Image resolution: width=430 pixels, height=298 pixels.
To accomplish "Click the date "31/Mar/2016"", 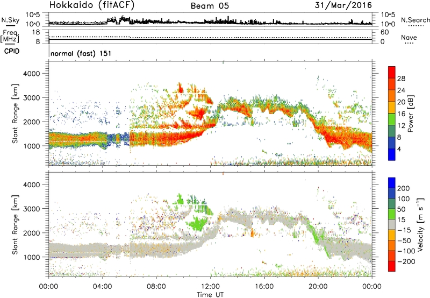I will pyautogui.click(x=343, y=5).
